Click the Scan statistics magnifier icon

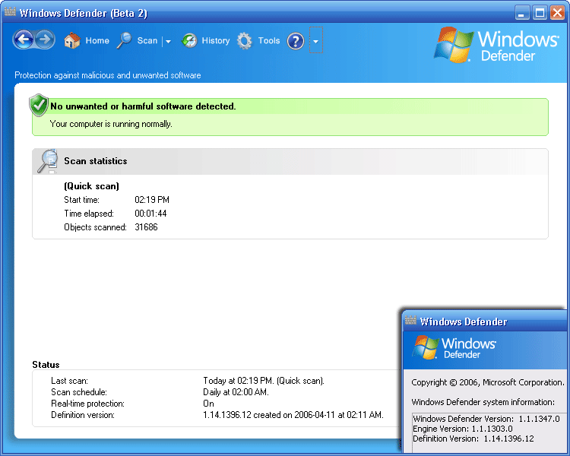pyautogui.click(x=47, y=161)
